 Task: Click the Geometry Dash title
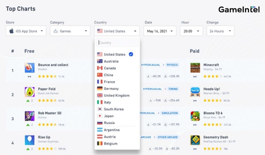216,137
